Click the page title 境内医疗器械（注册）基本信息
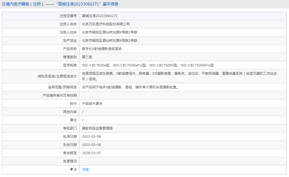Screen dimensions: 289x177 [62, 4]
